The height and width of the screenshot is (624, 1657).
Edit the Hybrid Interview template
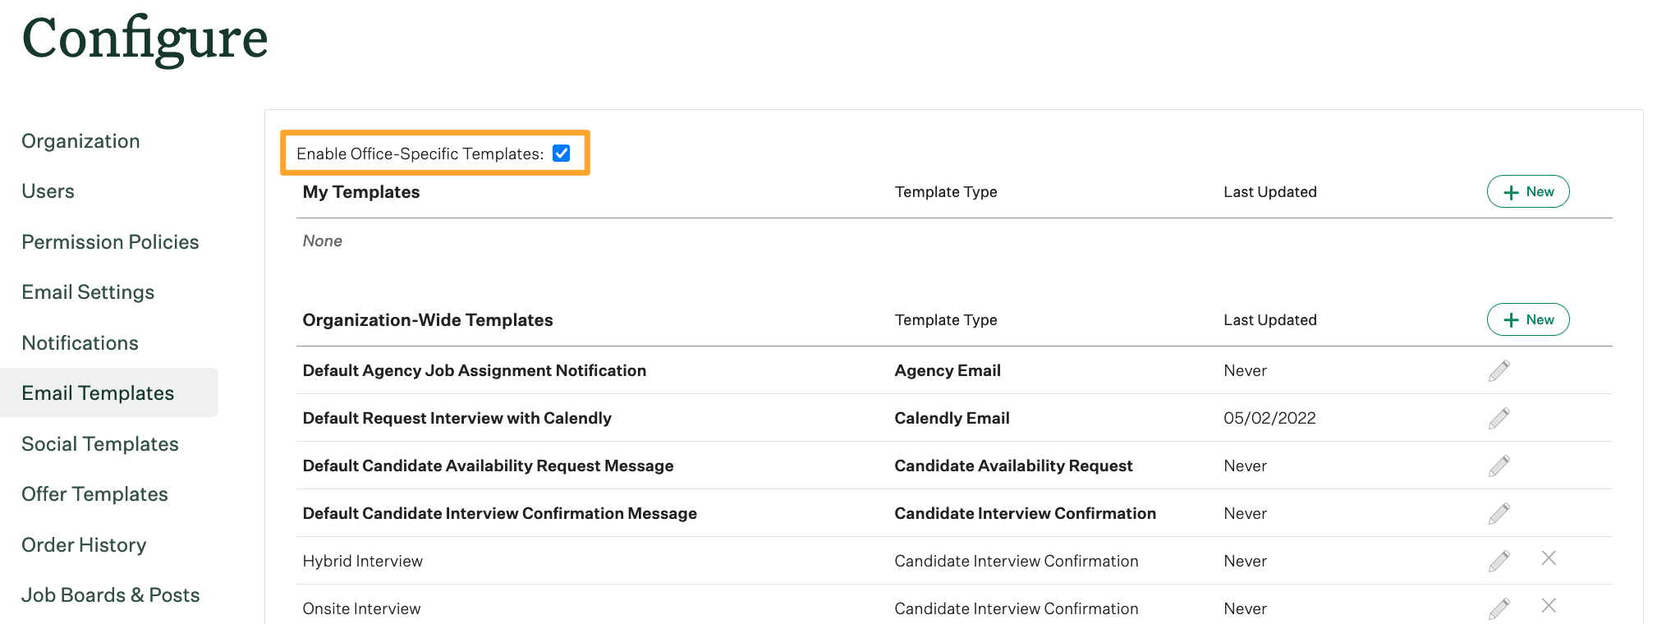(x=1497, y=560)
